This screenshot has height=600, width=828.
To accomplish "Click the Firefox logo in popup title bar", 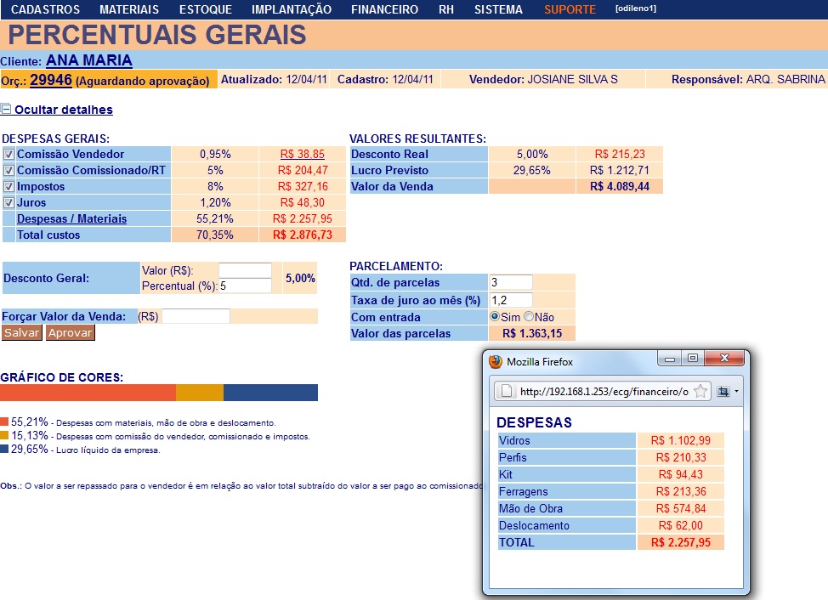I will point(496,361).
